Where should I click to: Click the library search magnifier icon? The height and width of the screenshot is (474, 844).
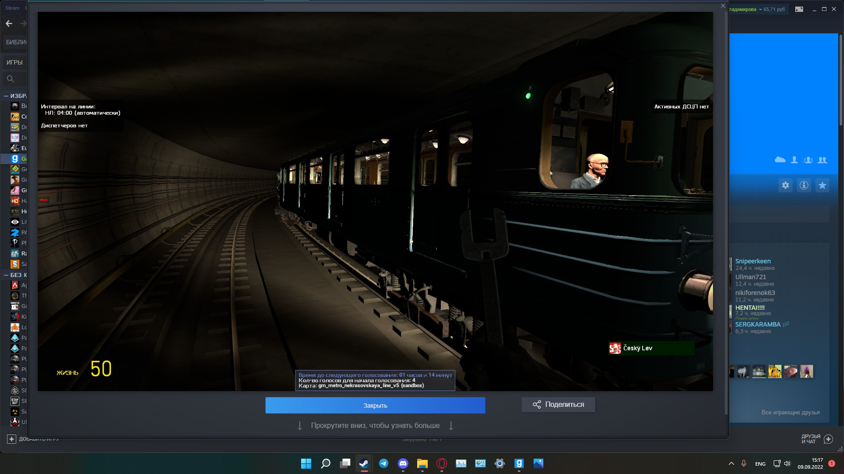[x=11, y=79]
